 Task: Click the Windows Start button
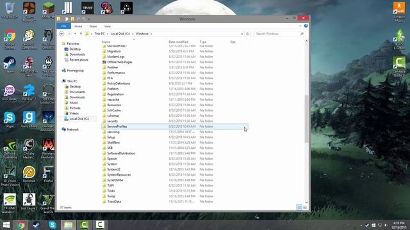(x=6, y=225)
